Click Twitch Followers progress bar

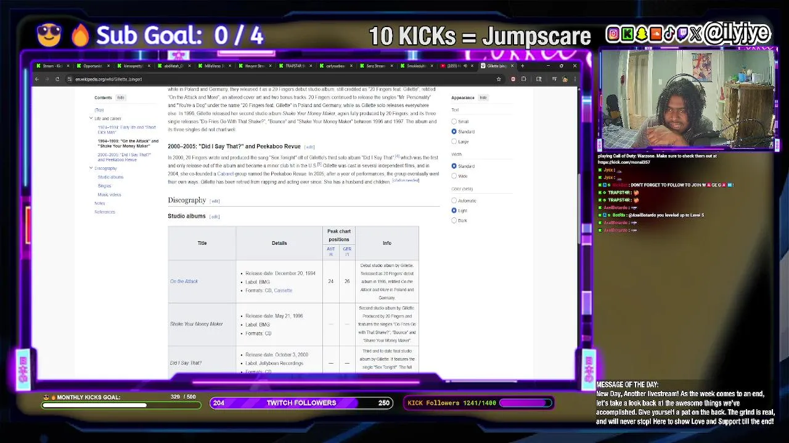coord(301,403)
